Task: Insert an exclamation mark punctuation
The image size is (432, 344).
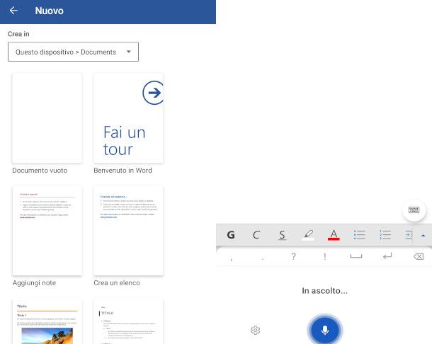Action: point(325,257)
